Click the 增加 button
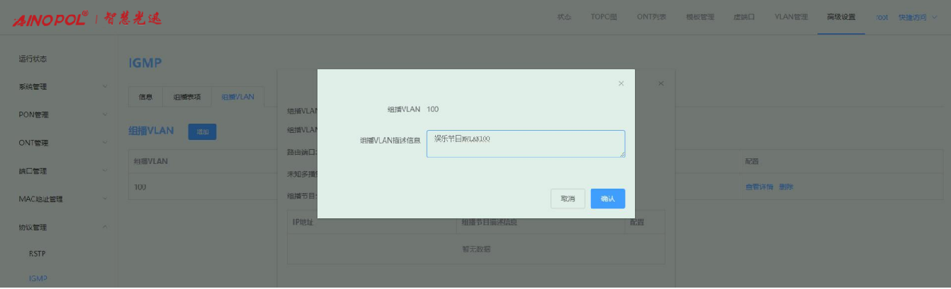The image size is (951, 289). [x=202, y=131]
